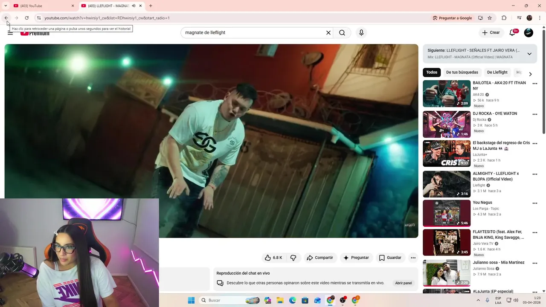
Task: Open BAILOTEA - AK4:20 thumbnail
Action: point(447,93)
